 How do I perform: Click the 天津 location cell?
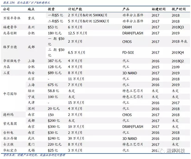pyautogui.click(x=31, y=103)
